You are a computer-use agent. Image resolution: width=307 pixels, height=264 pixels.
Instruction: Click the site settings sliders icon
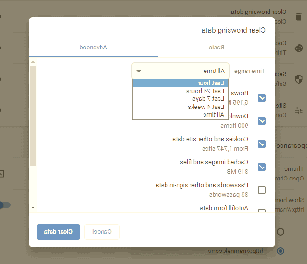[x=299, y=110]
